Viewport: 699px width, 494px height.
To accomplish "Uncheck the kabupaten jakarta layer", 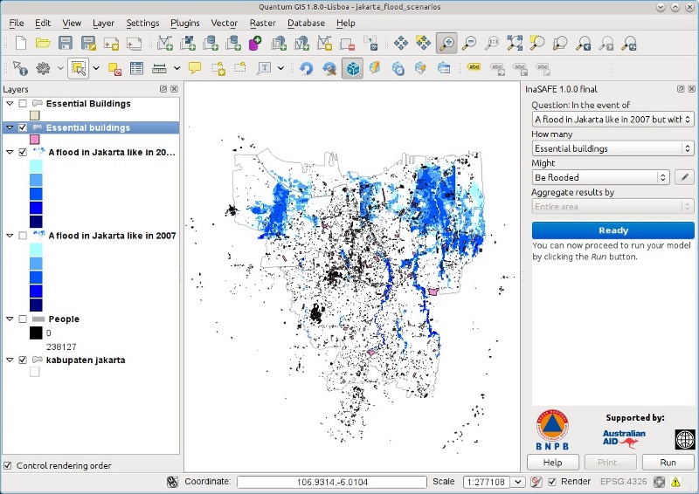I will click(23, 360).
